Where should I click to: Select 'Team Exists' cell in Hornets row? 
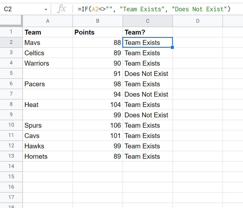pos(148,156)
